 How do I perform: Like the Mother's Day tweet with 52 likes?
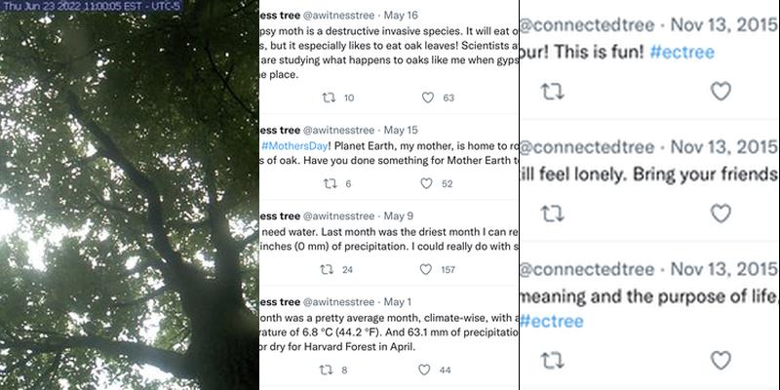(427, 184)
